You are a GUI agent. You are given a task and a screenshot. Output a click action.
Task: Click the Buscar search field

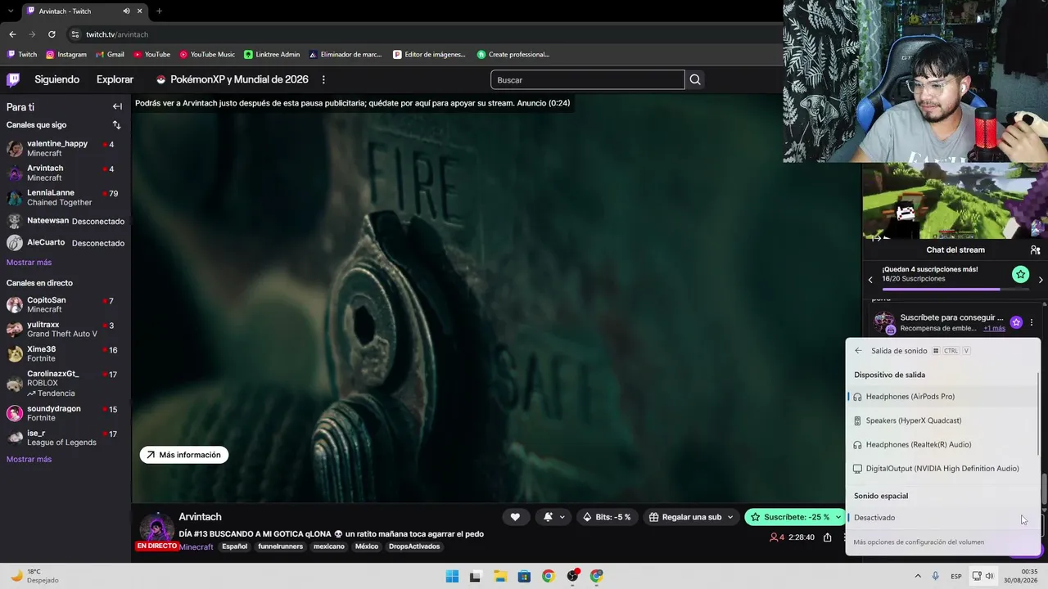click(587, 79)
